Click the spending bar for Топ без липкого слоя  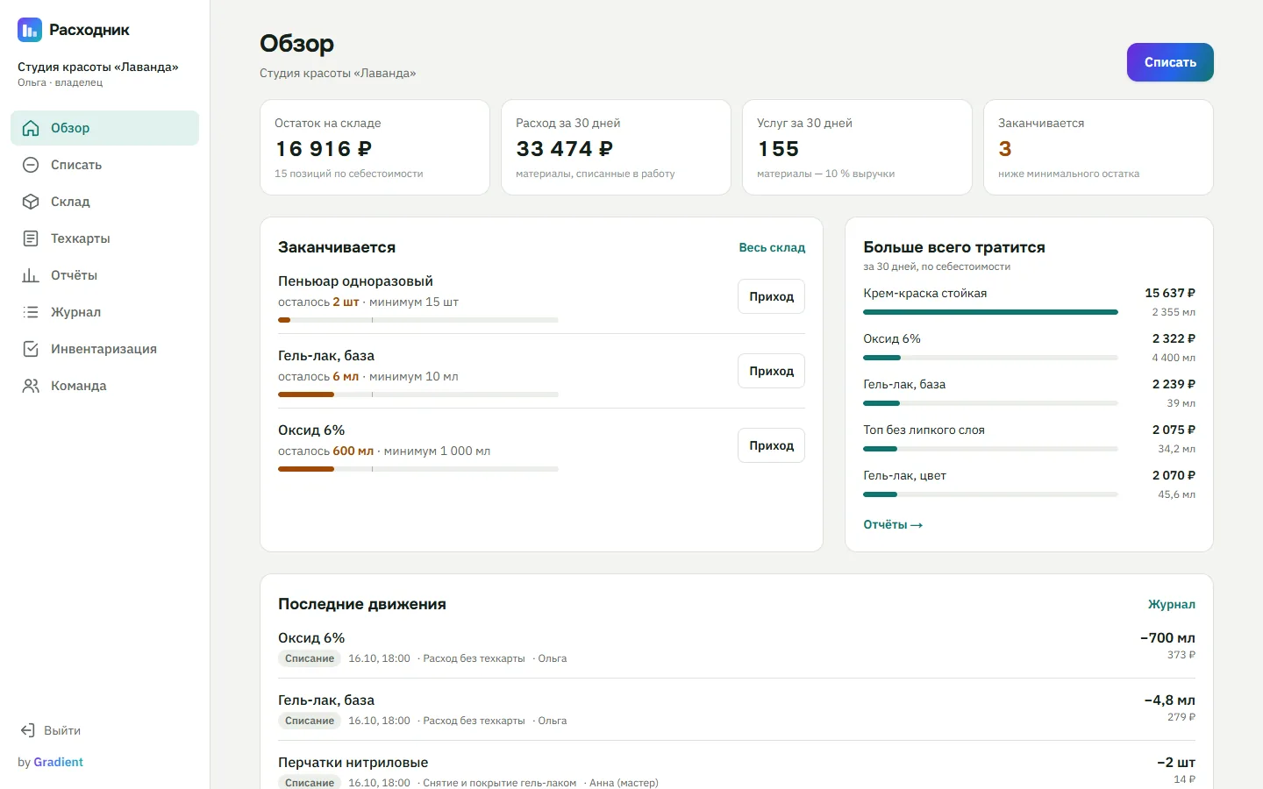990,449
